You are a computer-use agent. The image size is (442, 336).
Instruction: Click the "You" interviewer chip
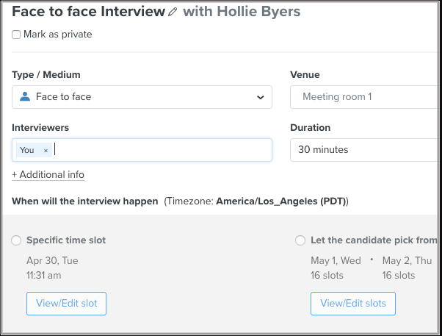coord(27,150)
